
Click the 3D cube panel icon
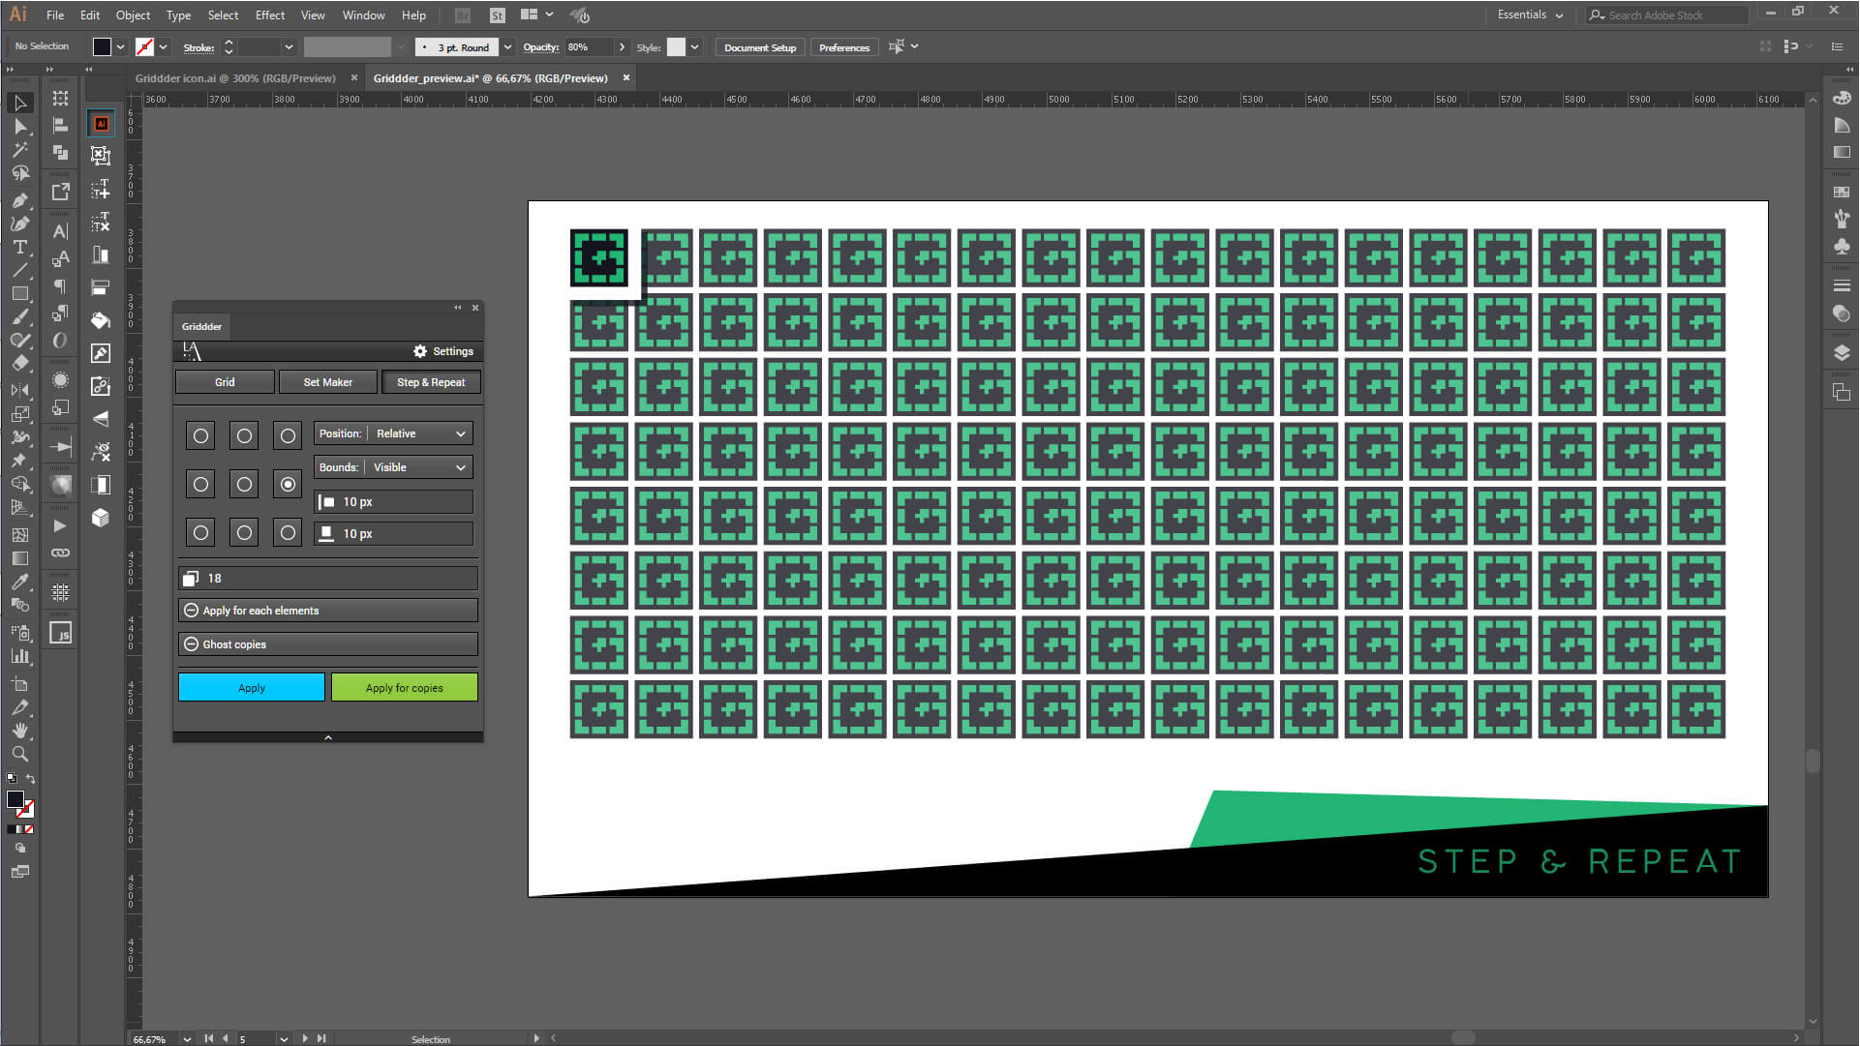[x=101, y=518]
